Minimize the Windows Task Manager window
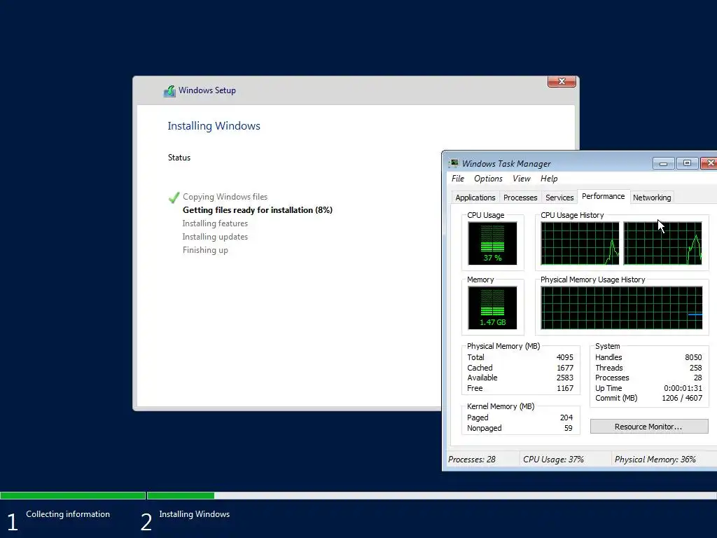This screenshot has height=538, width=717. click(664, 163)
